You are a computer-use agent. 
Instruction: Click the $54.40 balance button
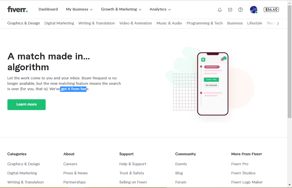tap(271, 9)
